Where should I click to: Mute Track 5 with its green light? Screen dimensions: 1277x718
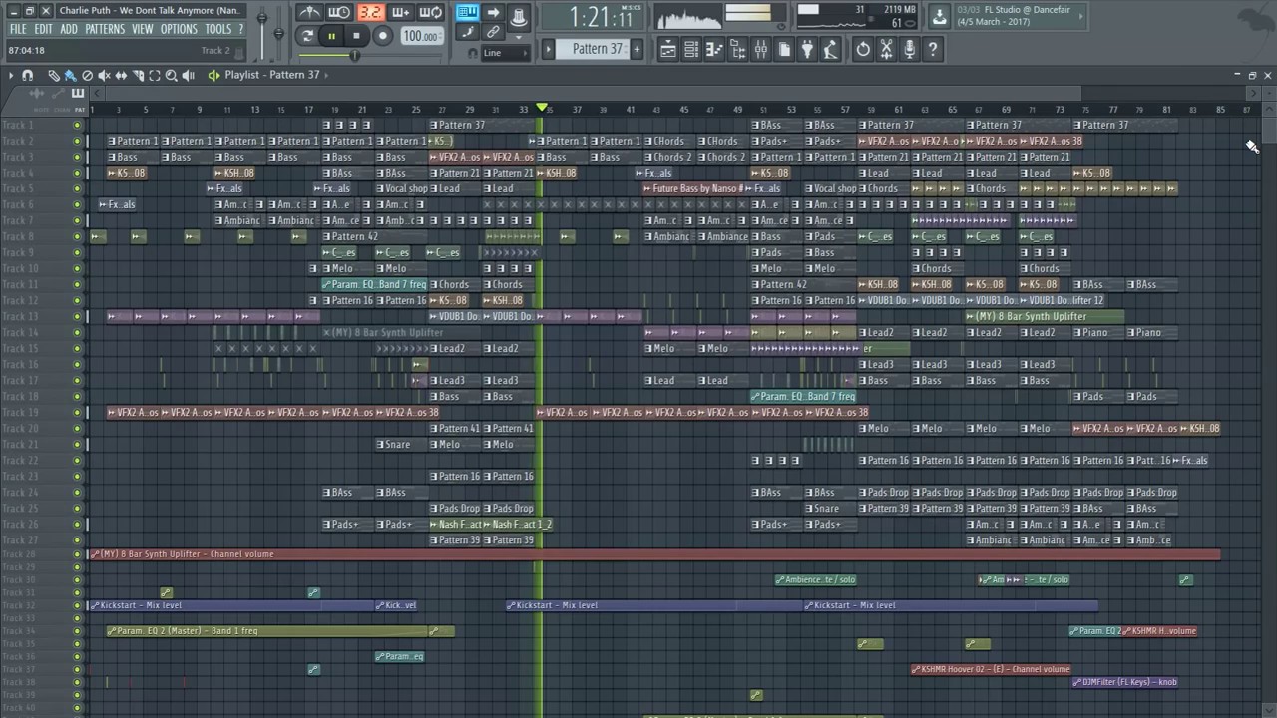coord(77,188)
